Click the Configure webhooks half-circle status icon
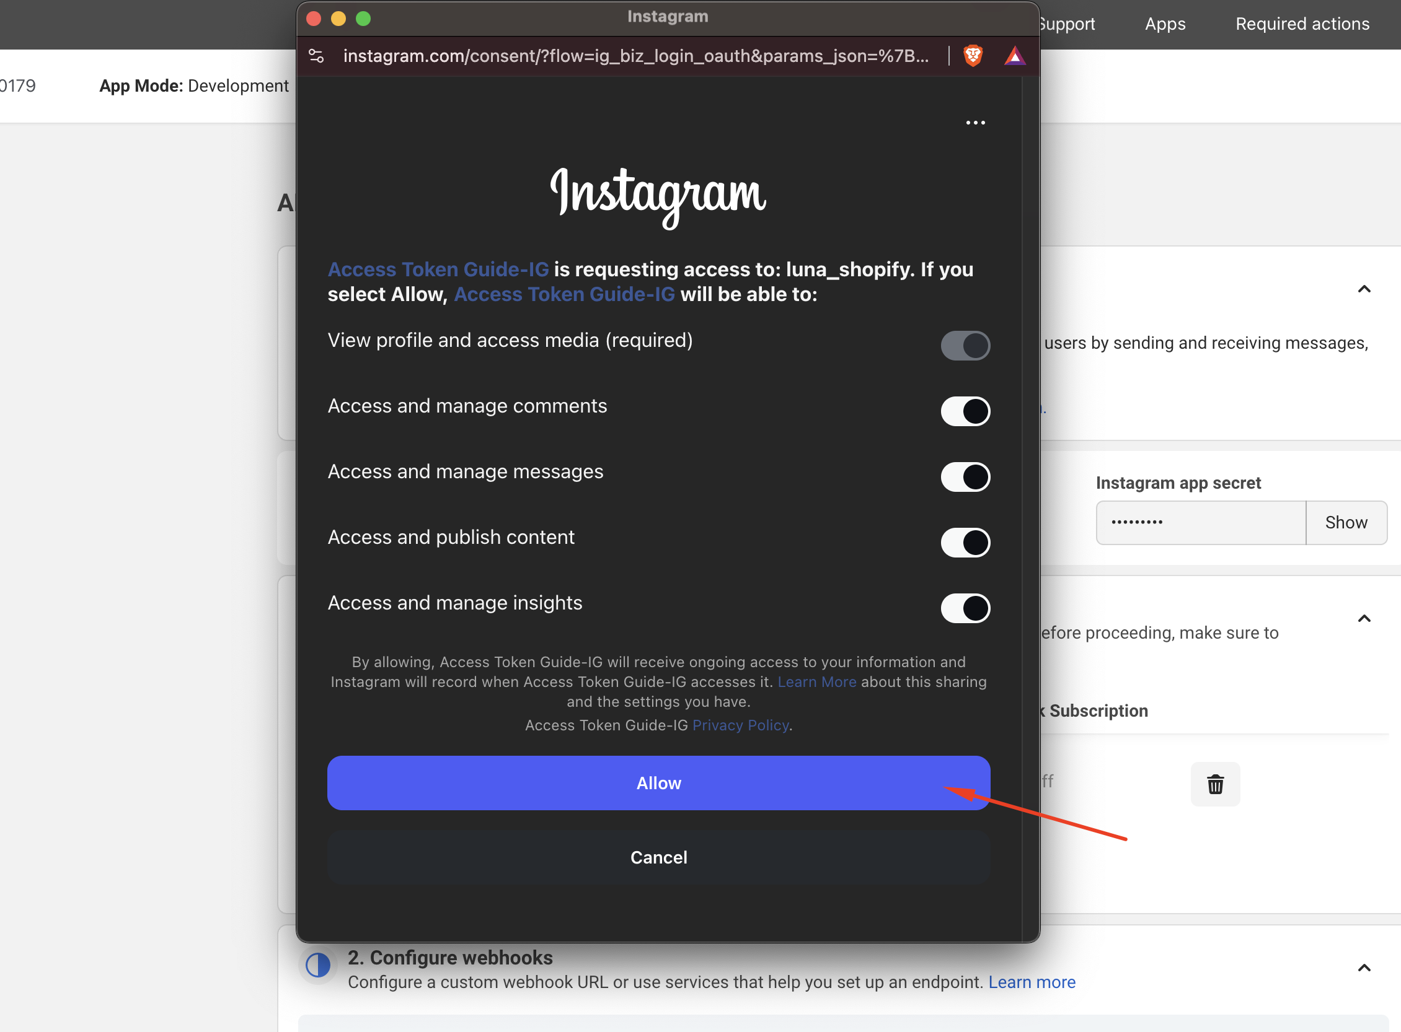Viewport: 1401px width, 1032px height. (x=318, y=964)
